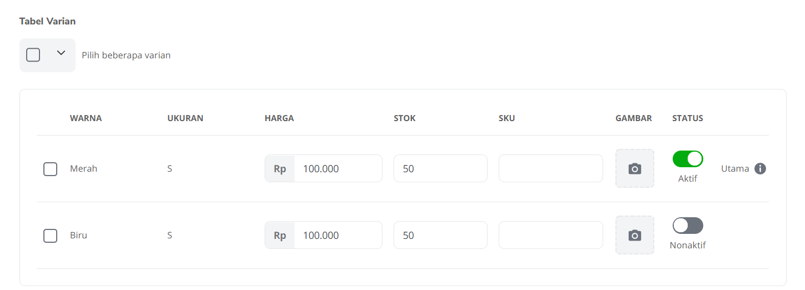The width and height of the screenshot is (805, 290).
Task: Click info icon next to Utama
Action: tap(760, 168)
